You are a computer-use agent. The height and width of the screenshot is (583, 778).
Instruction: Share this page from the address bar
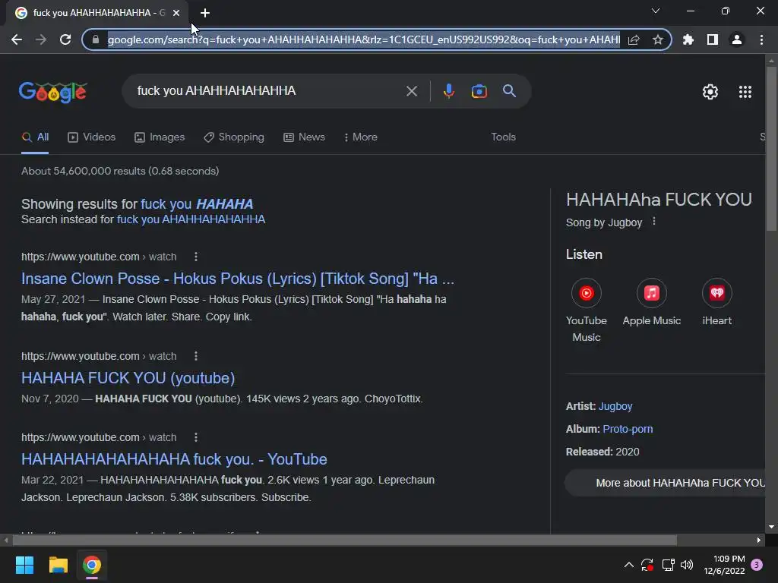[634, 39]
